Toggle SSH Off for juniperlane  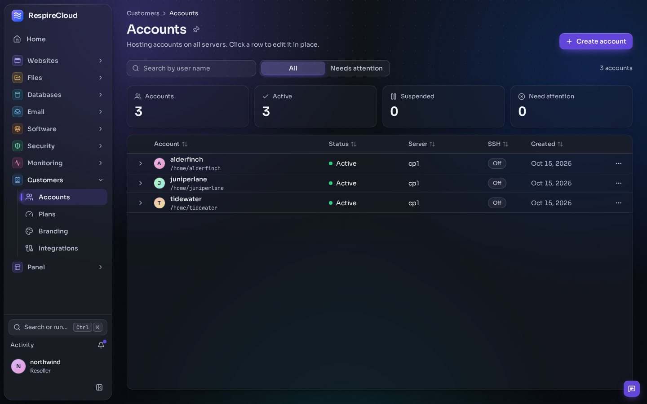[497, 183]
